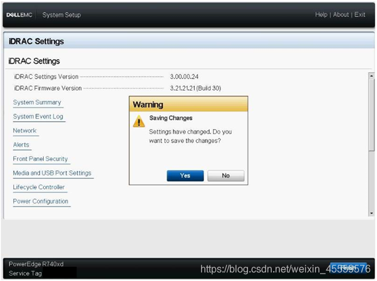Click the Warning dialog title bar
The height and width of the screenshot is (281, 377).
click(x=189, y=105)
